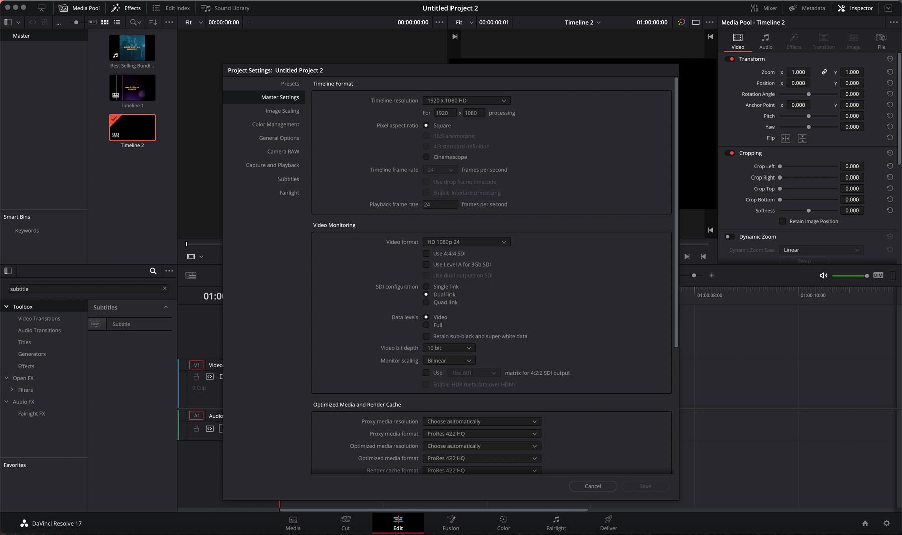Open the Edit Index panel

pos(171,8)
